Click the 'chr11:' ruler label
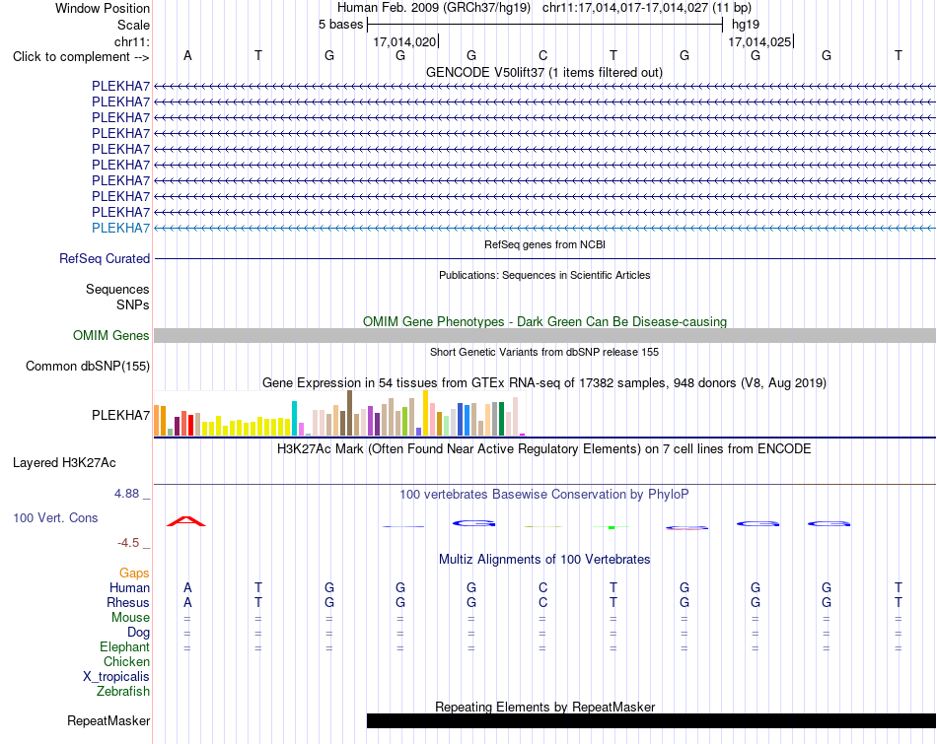The width and height of the screenshot is (937, 744). click(132, 41)
